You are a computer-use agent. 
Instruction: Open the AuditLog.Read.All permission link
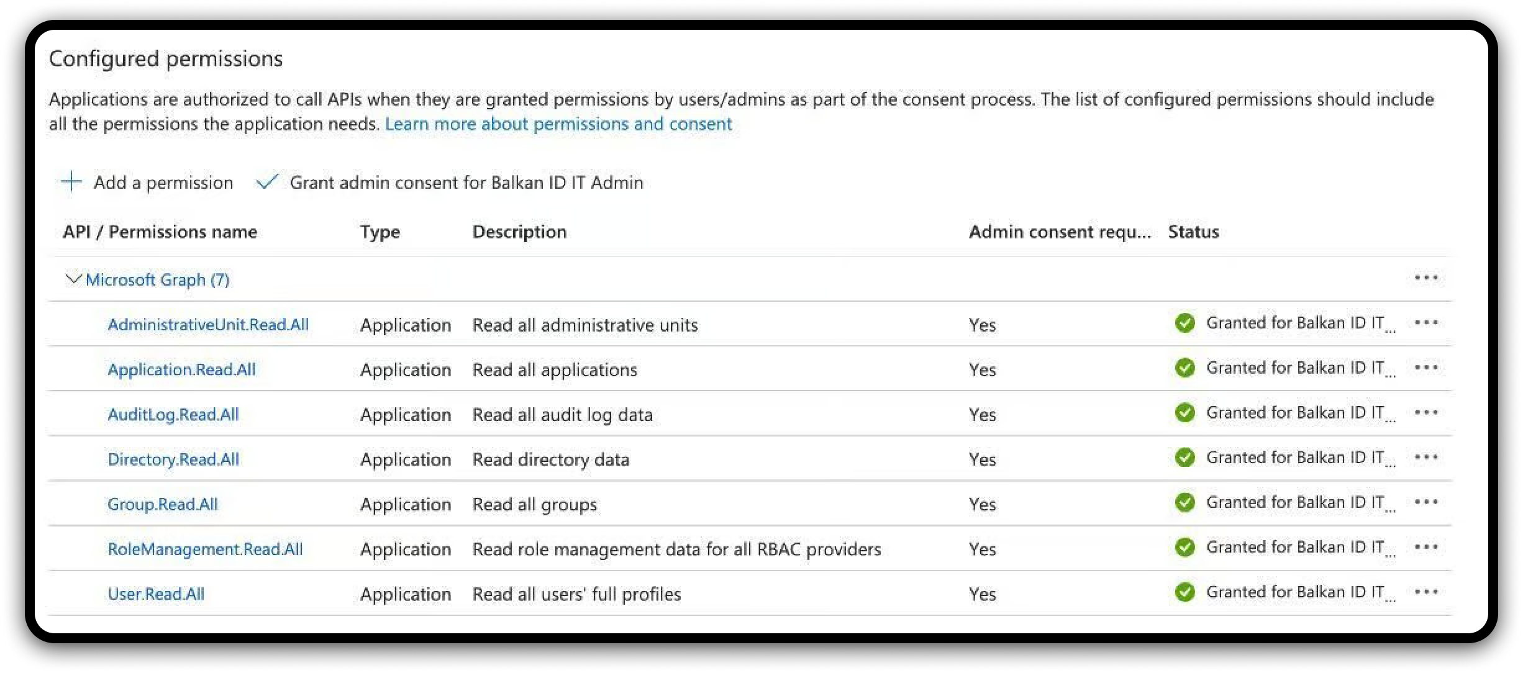173,415
